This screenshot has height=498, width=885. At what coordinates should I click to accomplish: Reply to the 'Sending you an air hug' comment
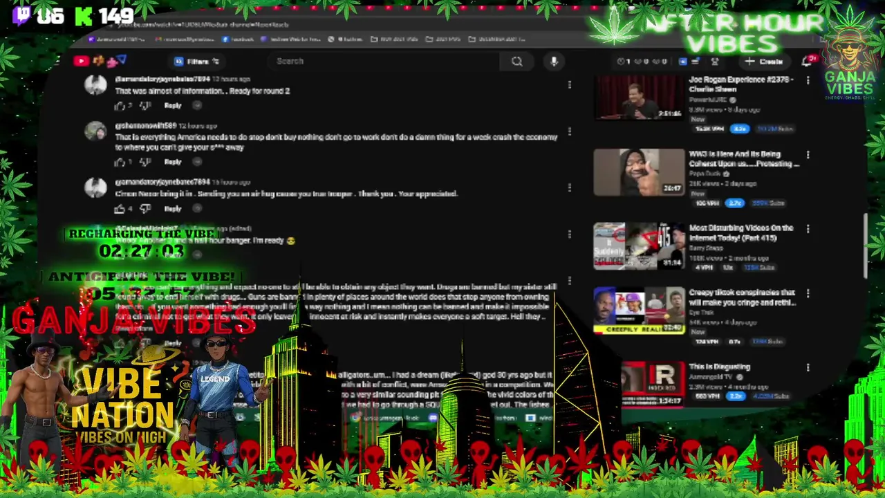pos(173,208)
